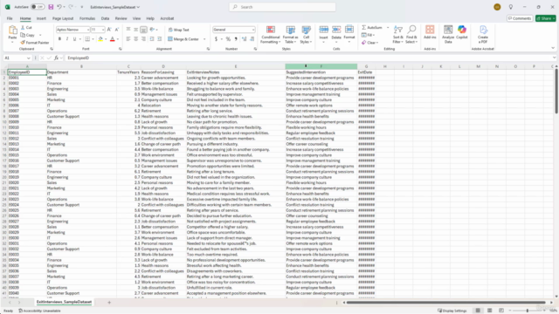Open the General number format dropdown
559x314 pixels.
tap(253, 30)
